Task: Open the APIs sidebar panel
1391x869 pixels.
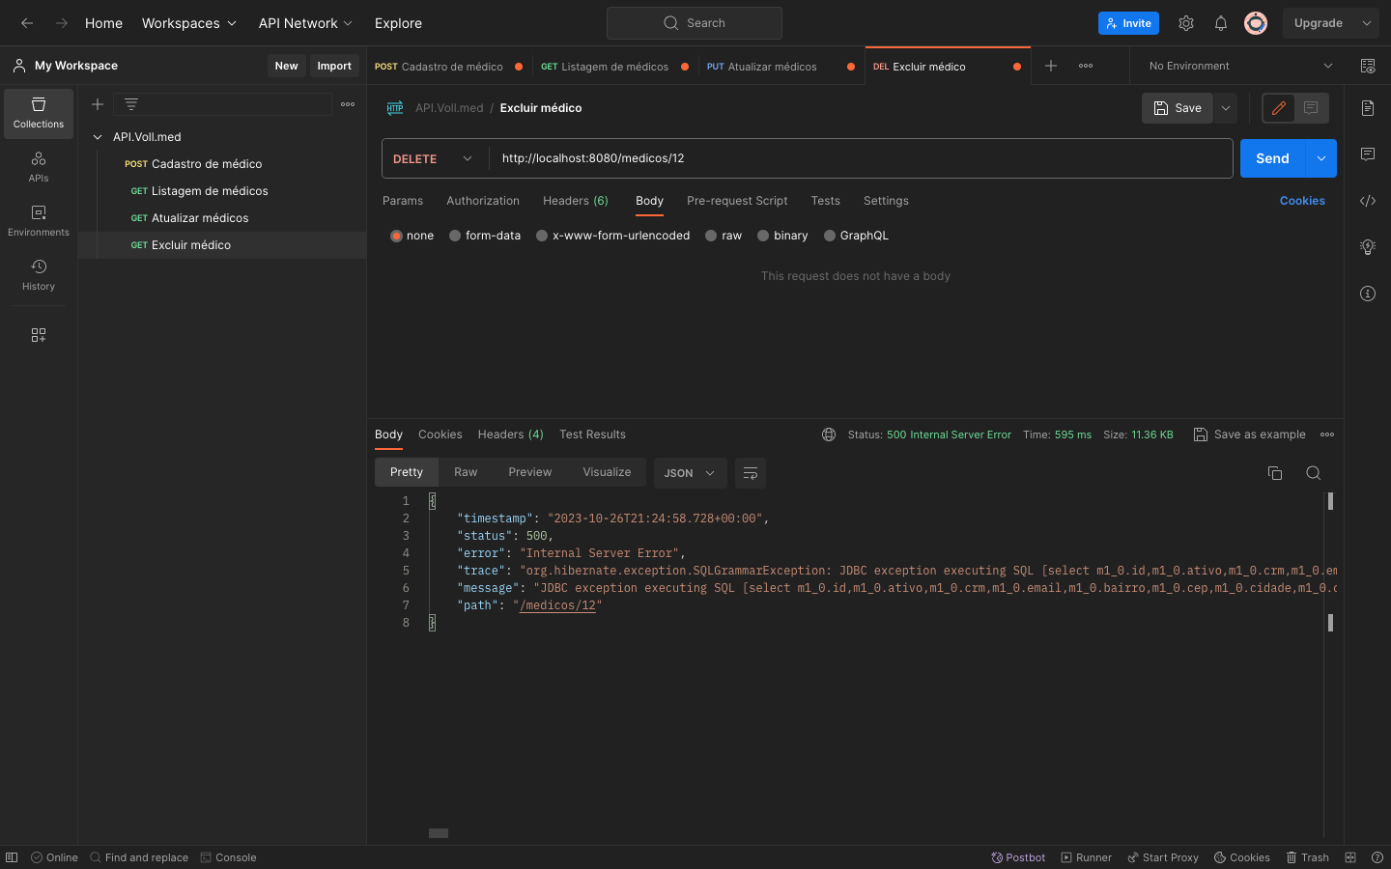Action: point(39,167)
